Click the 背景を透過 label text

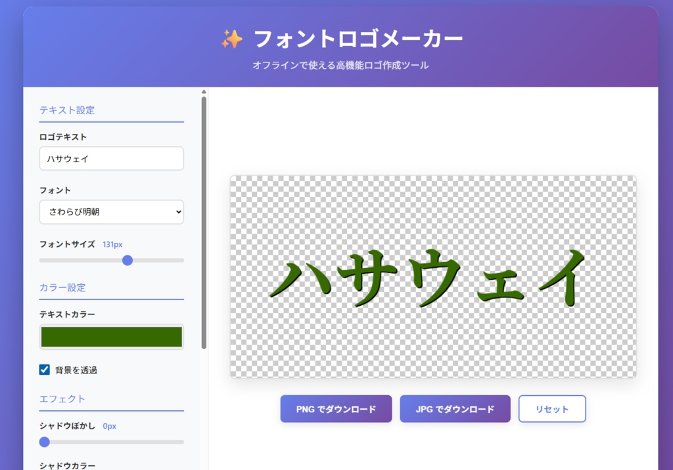[78, 368]
